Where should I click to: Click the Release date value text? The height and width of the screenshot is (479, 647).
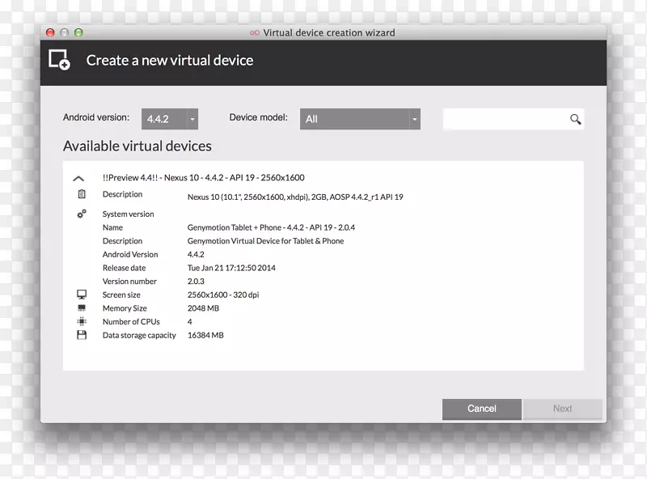point(231,268)
